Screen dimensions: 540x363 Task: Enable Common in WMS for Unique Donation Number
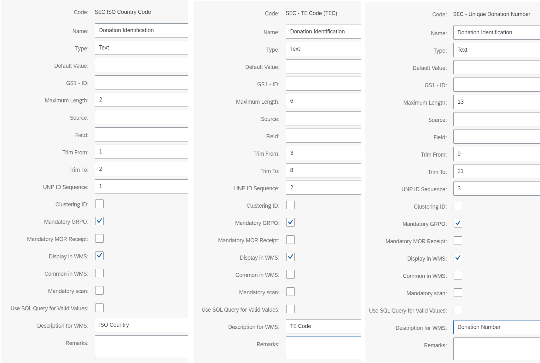coord(458,275)
